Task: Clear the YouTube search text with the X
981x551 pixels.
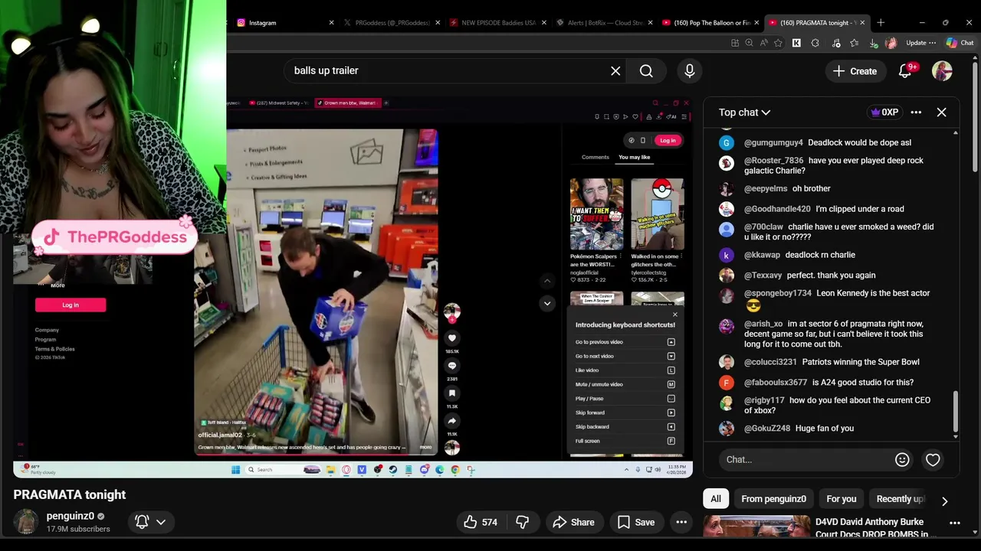Action: tap(615, 70)
